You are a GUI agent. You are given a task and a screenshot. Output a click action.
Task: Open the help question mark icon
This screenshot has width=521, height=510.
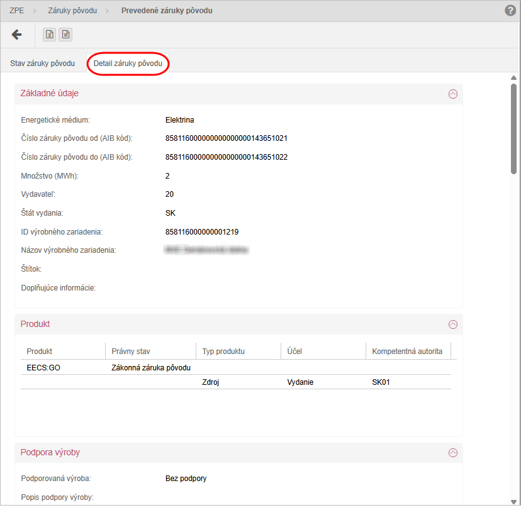510,11
